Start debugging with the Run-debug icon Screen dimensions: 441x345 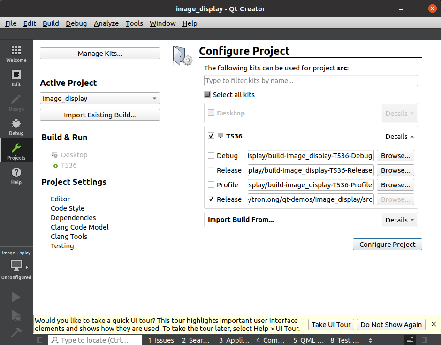pyautogui.click(x=16, y=315)
